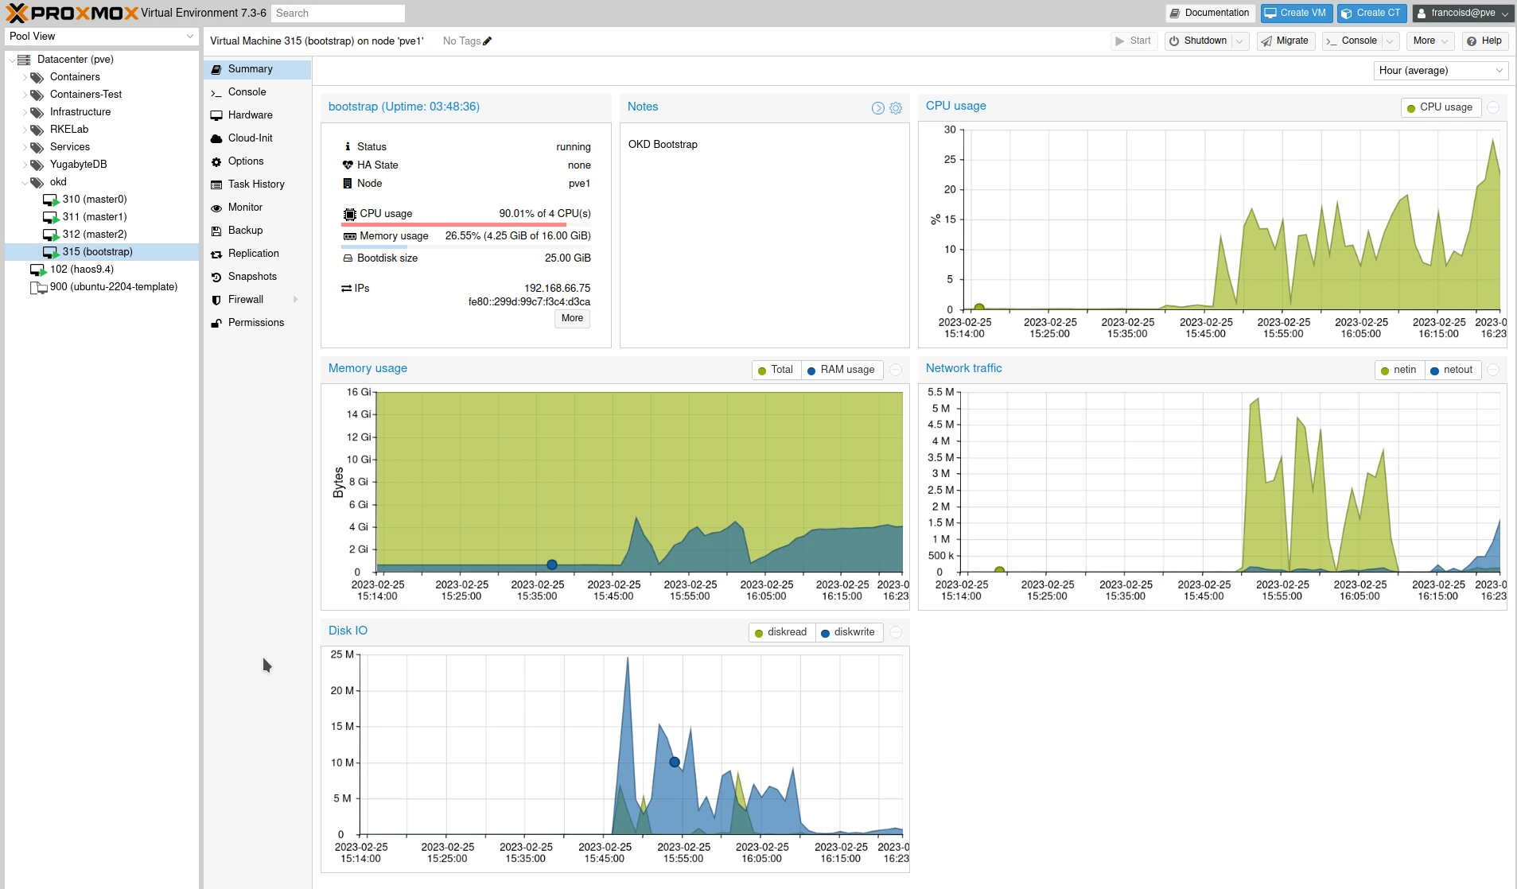Viewport: 1517px width, 889px height.
Task: Collapse the Network traffic chart panel
Action: pos(1493,370)
